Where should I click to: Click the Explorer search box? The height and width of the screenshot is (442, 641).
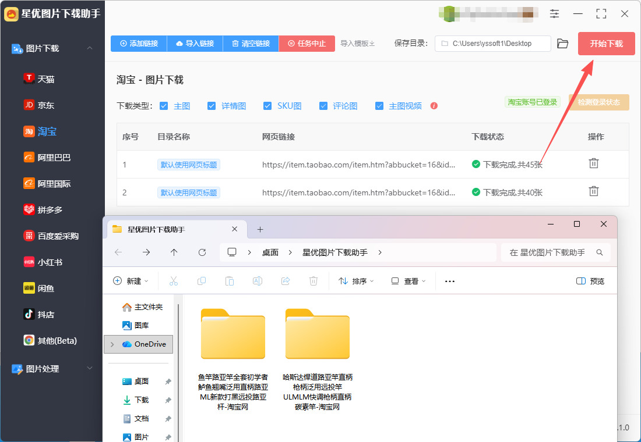555,252
